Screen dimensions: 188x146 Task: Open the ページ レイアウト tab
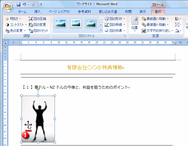point(59,12)
